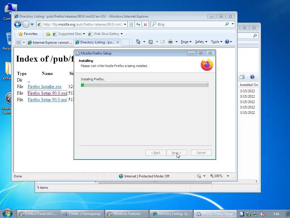The image size is (290, 218).
Task: Open the Create a Homegroup taskbar button
Action: 82,214
